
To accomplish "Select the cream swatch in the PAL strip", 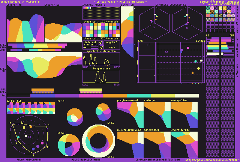I will pyautogui.click(x=187, y=96).
